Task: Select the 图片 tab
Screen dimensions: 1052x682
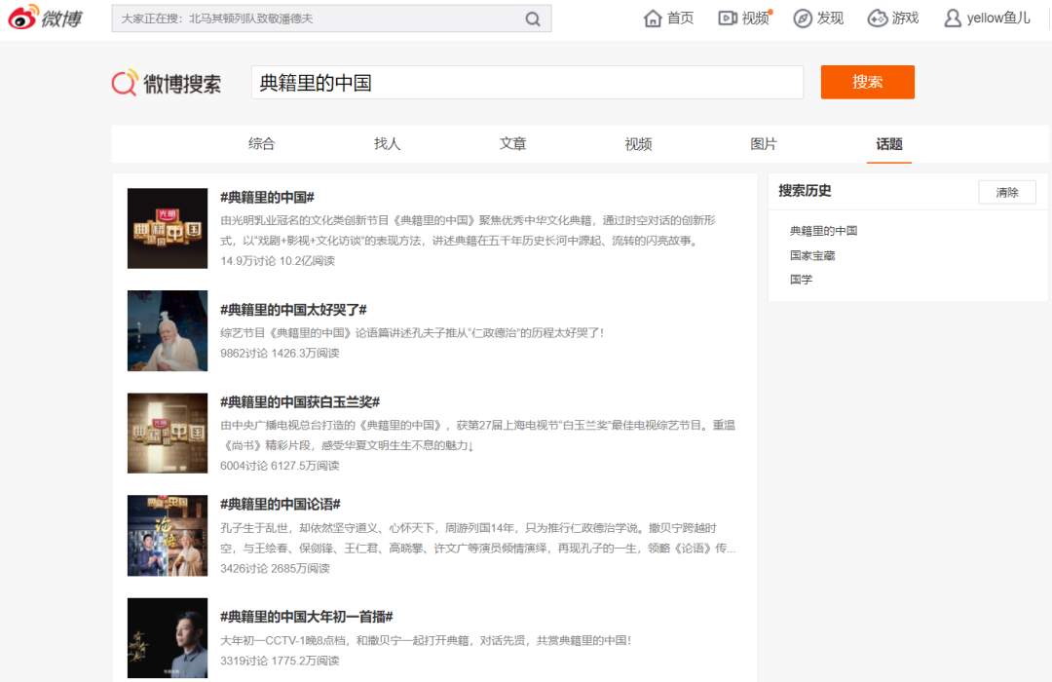Action: coord(764,144)
